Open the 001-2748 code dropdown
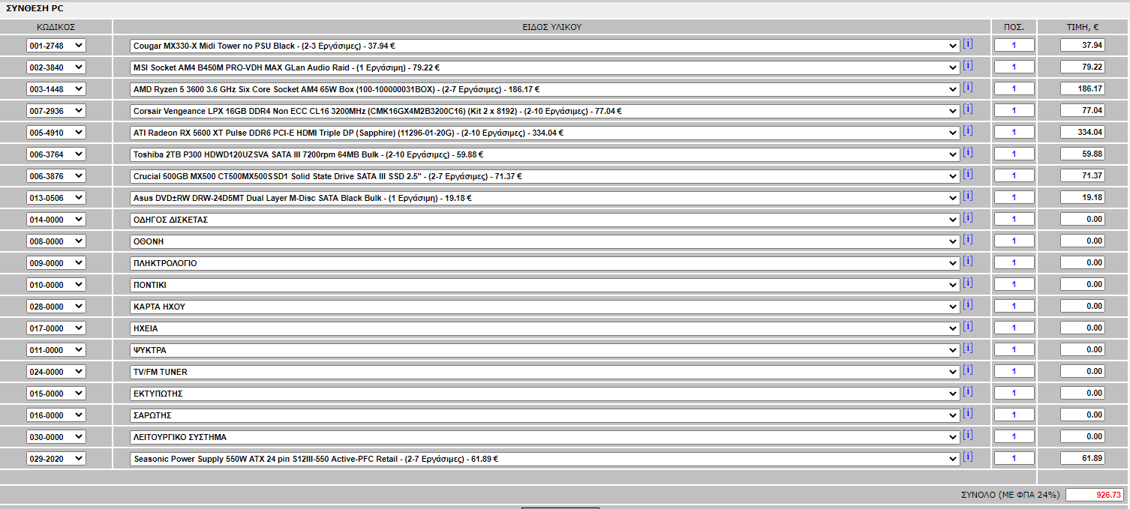 56,46
